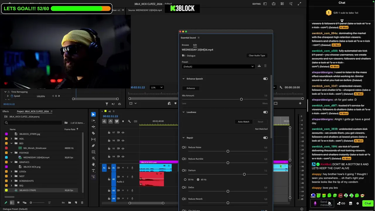Click the Enhance button

pos(191,88)
